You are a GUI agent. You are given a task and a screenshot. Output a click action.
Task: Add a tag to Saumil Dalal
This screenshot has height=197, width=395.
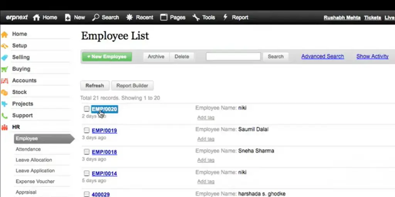click(x=206, y=139)
